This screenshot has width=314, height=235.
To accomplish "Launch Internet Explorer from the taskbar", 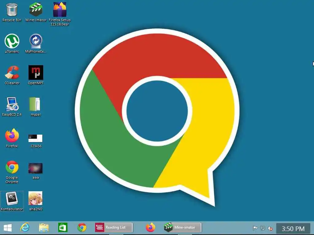I will 25,227.
